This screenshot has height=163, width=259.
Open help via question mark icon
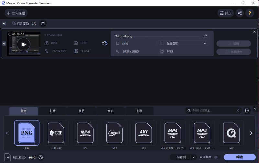(x=250, y=13)
